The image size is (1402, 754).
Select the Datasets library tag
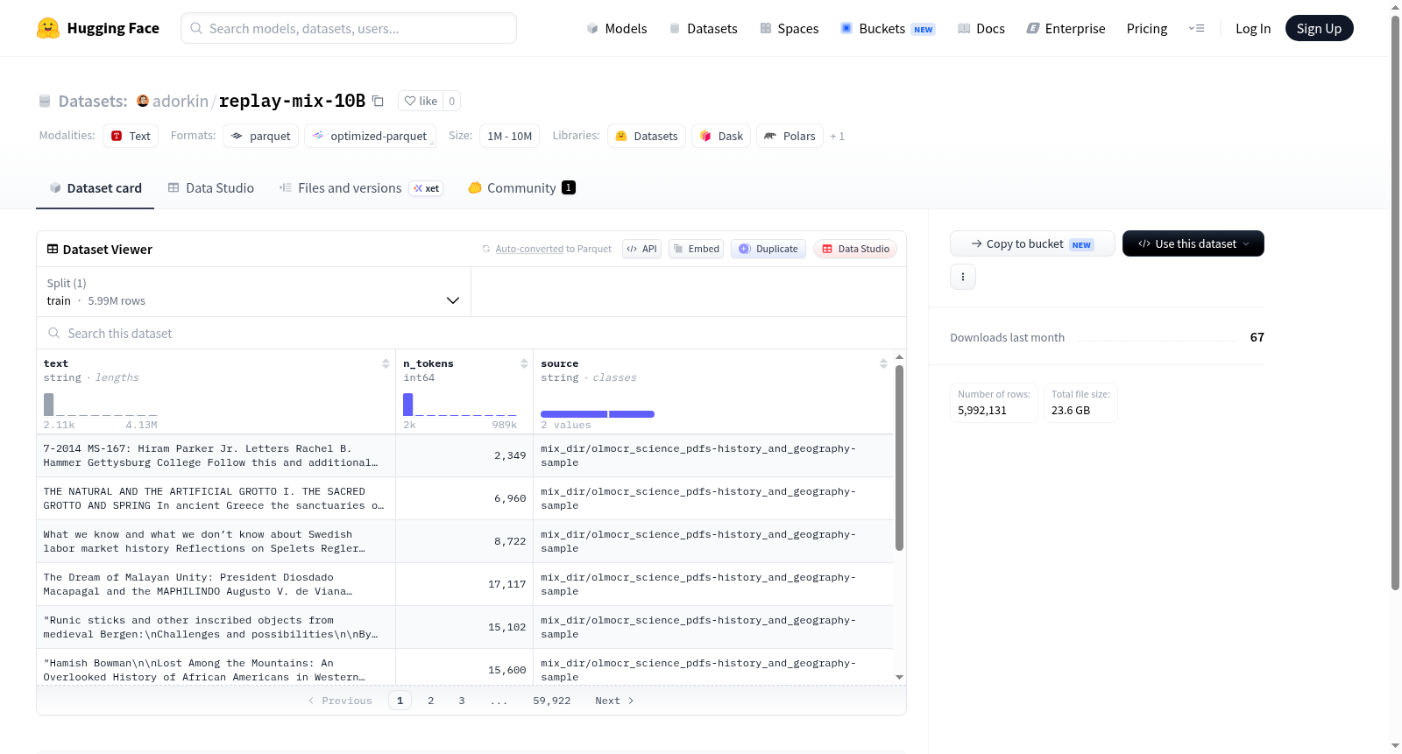pyautogui.click(x=647, y=136)
